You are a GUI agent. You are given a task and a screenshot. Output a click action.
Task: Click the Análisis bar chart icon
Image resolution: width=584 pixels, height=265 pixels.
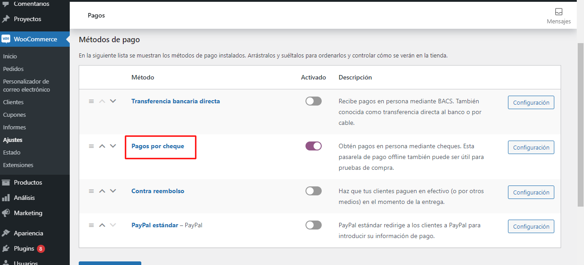point(6,198)
